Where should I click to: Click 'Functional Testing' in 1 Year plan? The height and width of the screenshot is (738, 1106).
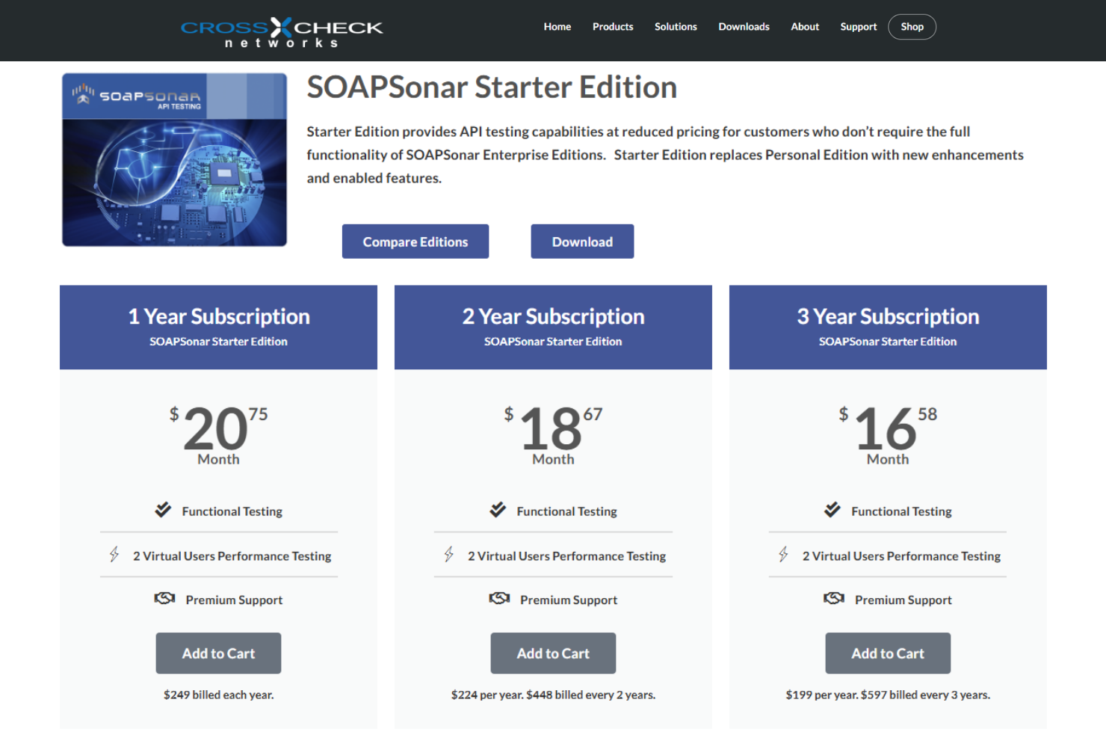232,511
